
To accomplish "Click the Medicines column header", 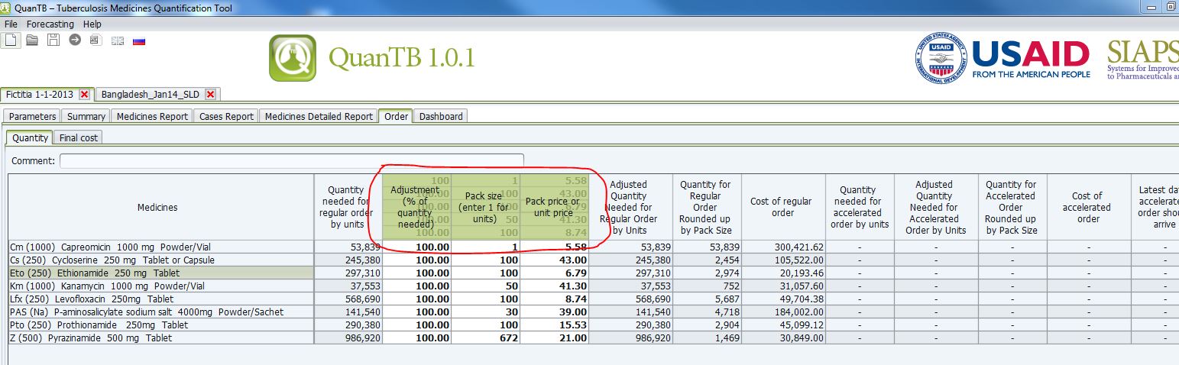I will [157, 207].
